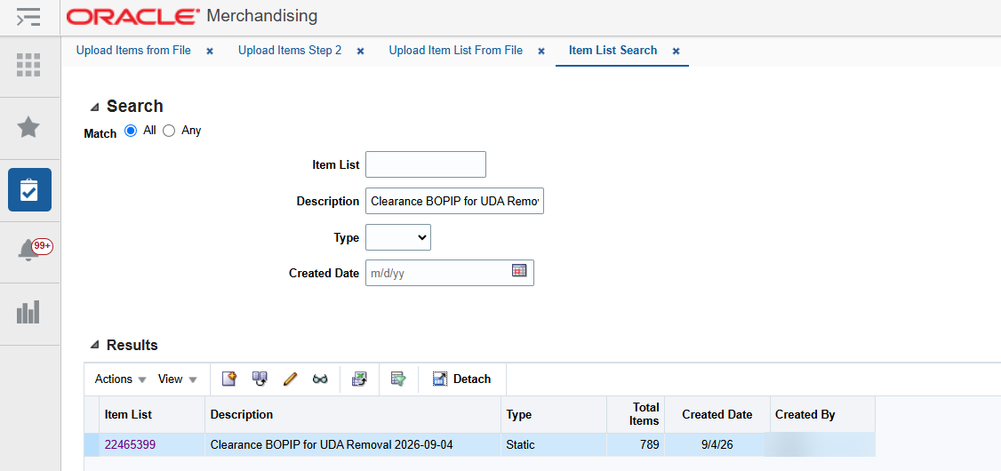The width and height of the screenshot is (1001, 471).
Task: Click the View glasses icon
Action: point(320,379)
